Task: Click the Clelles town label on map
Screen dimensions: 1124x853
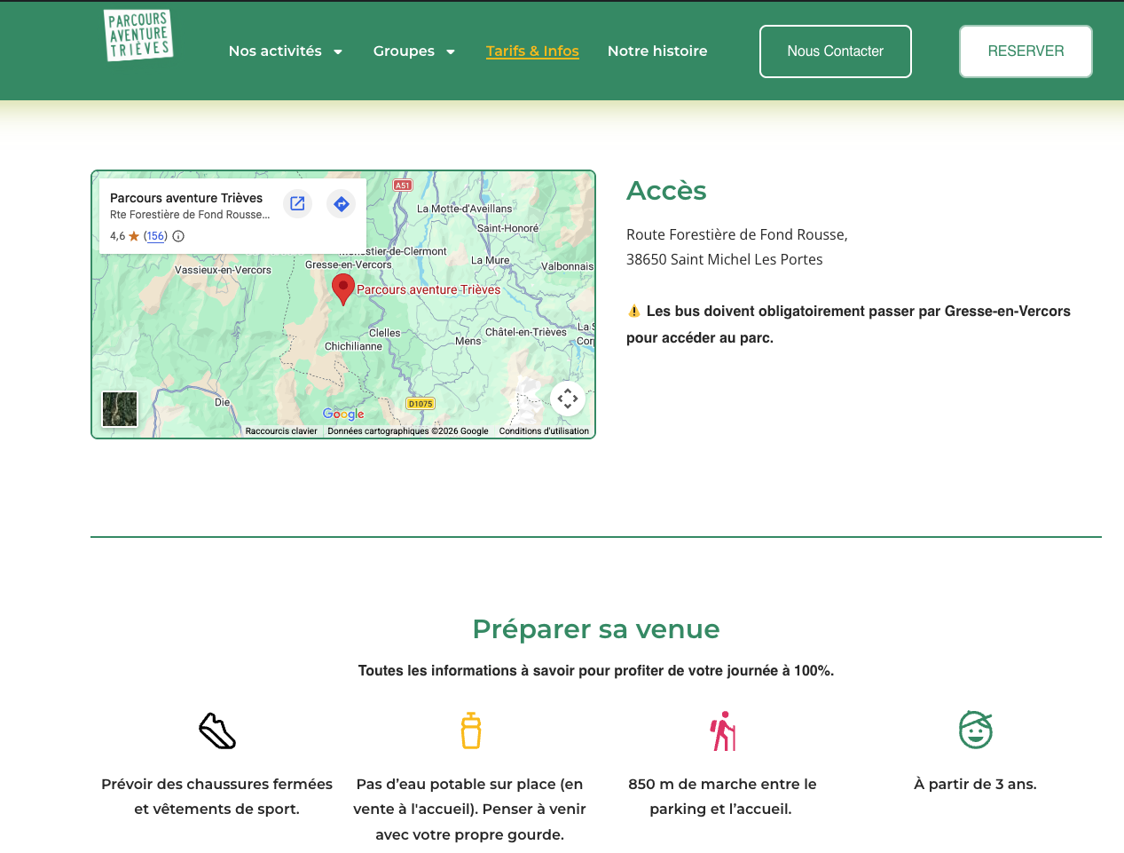Action: tap(385, 333)
